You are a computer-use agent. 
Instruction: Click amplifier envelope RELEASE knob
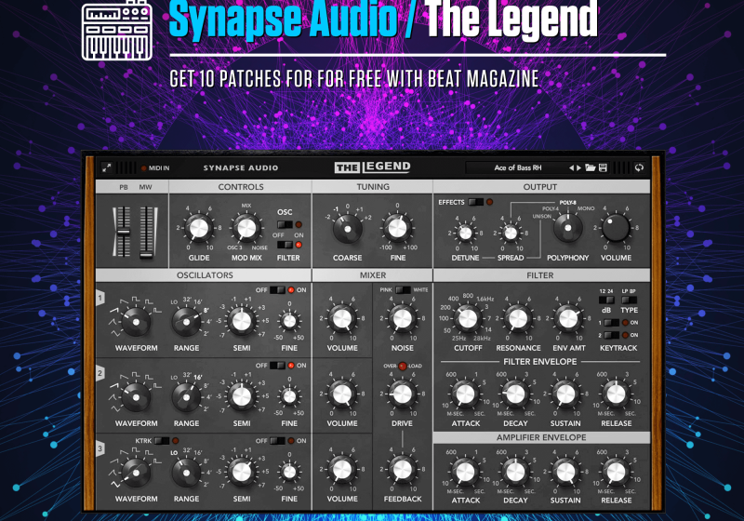pos(616,472)
